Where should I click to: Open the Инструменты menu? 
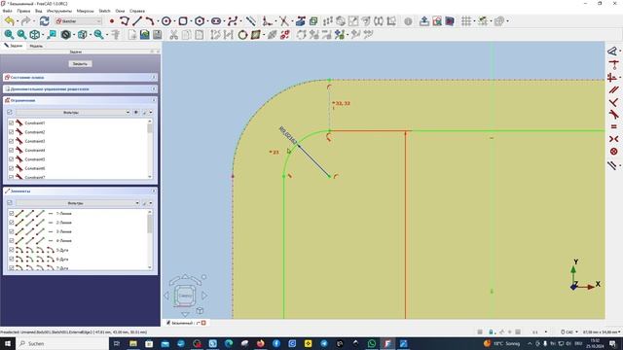click(x=59, y=11)
